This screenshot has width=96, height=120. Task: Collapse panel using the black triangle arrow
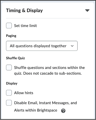pyautogui.click(x=87, y=10)
